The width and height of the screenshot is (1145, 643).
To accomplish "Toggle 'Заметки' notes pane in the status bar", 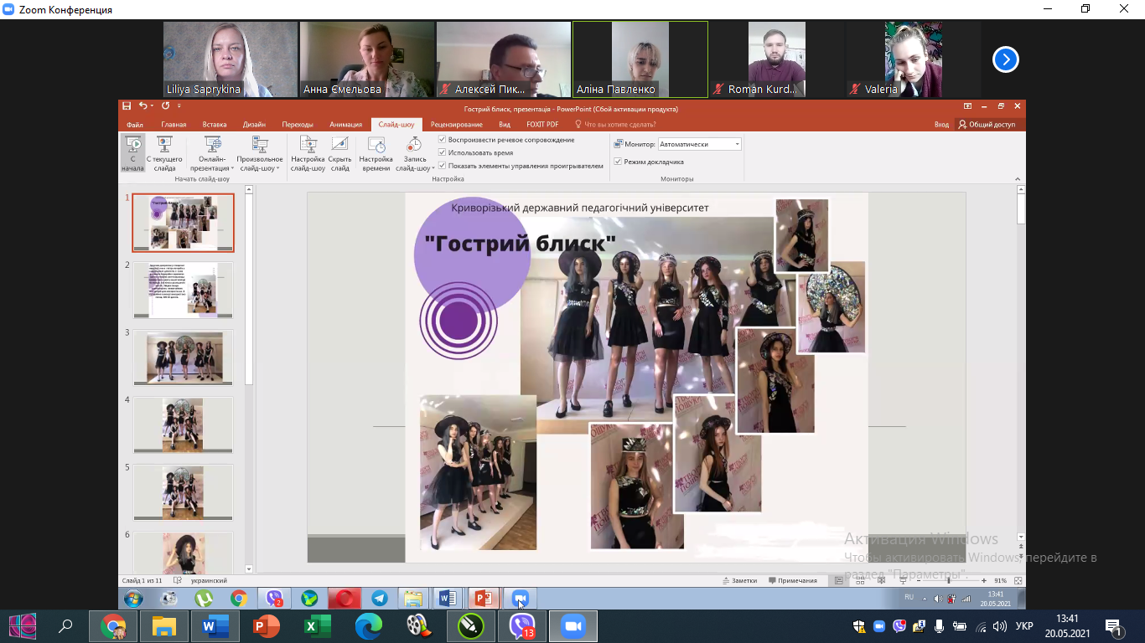I will (739, 580).
